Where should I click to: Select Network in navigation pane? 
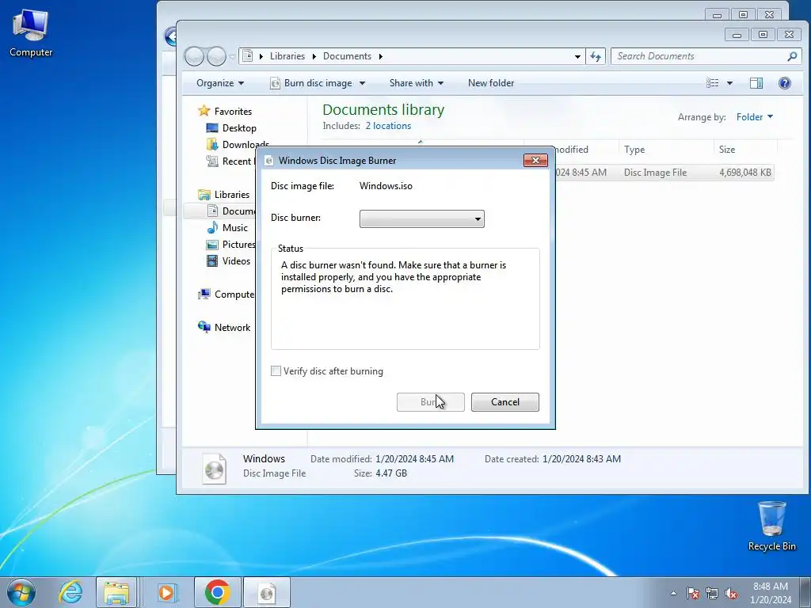point(232,327)
